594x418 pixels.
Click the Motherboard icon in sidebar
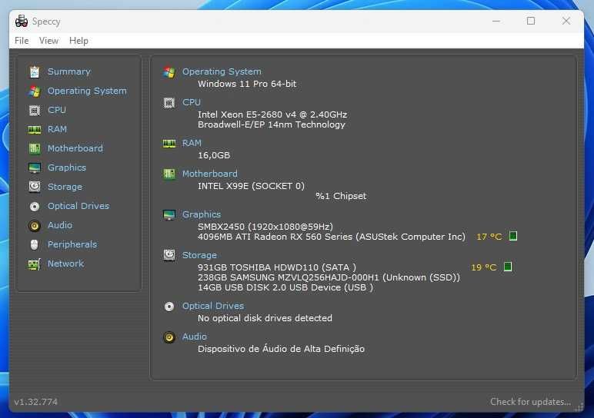tap(35, 148)
